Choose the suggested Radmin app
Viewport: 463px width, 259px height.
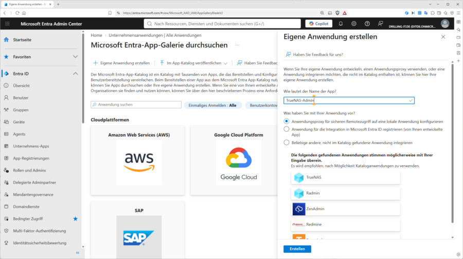(x=346, y=193)
